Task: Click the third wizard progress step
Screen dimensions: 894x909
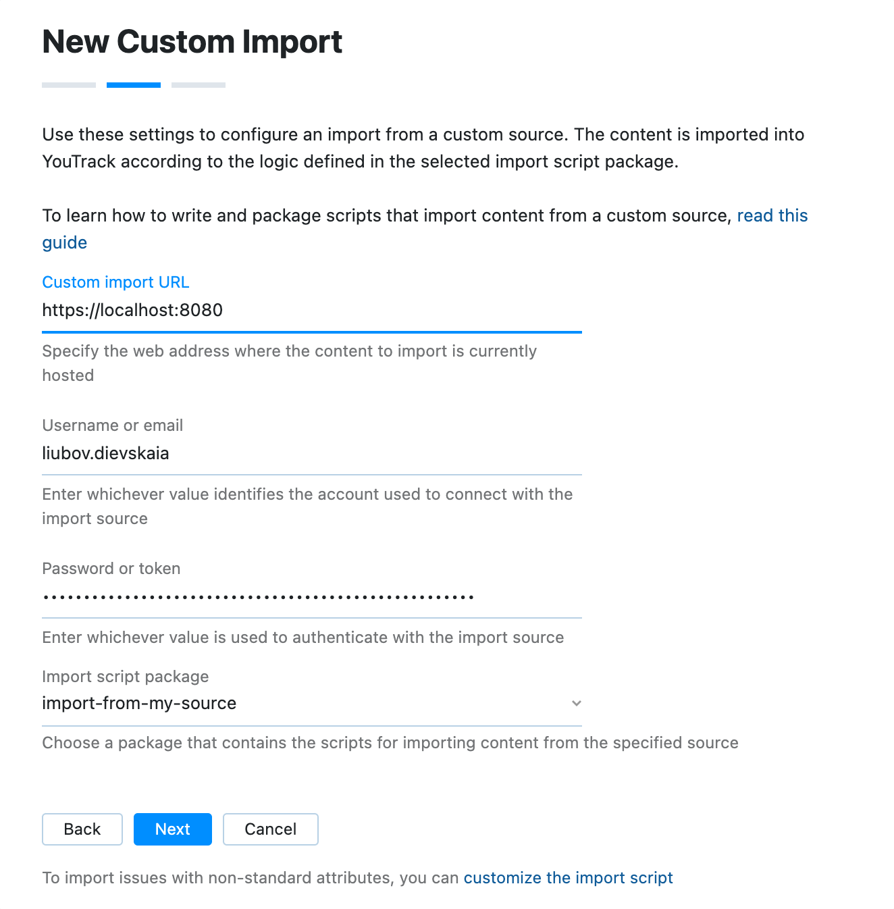Action: [x=199, y=84]
